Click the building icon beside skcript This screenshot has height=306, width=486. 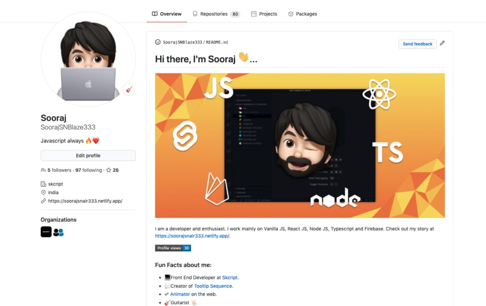44,184
